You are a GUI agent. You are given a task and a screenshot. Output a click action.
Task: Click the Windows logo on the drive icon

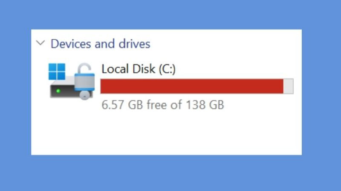tap(57, 72)
